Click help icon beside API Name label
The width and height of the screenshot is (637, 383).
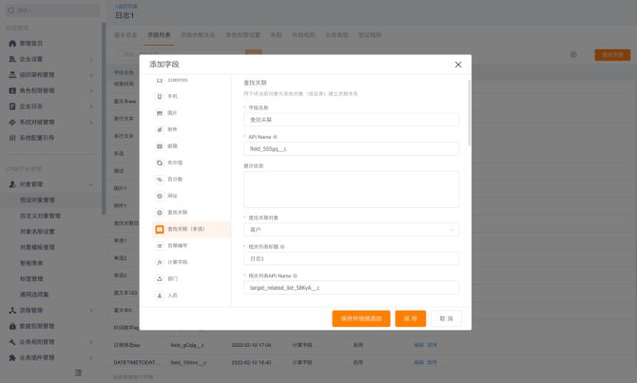tap(277, 137)
